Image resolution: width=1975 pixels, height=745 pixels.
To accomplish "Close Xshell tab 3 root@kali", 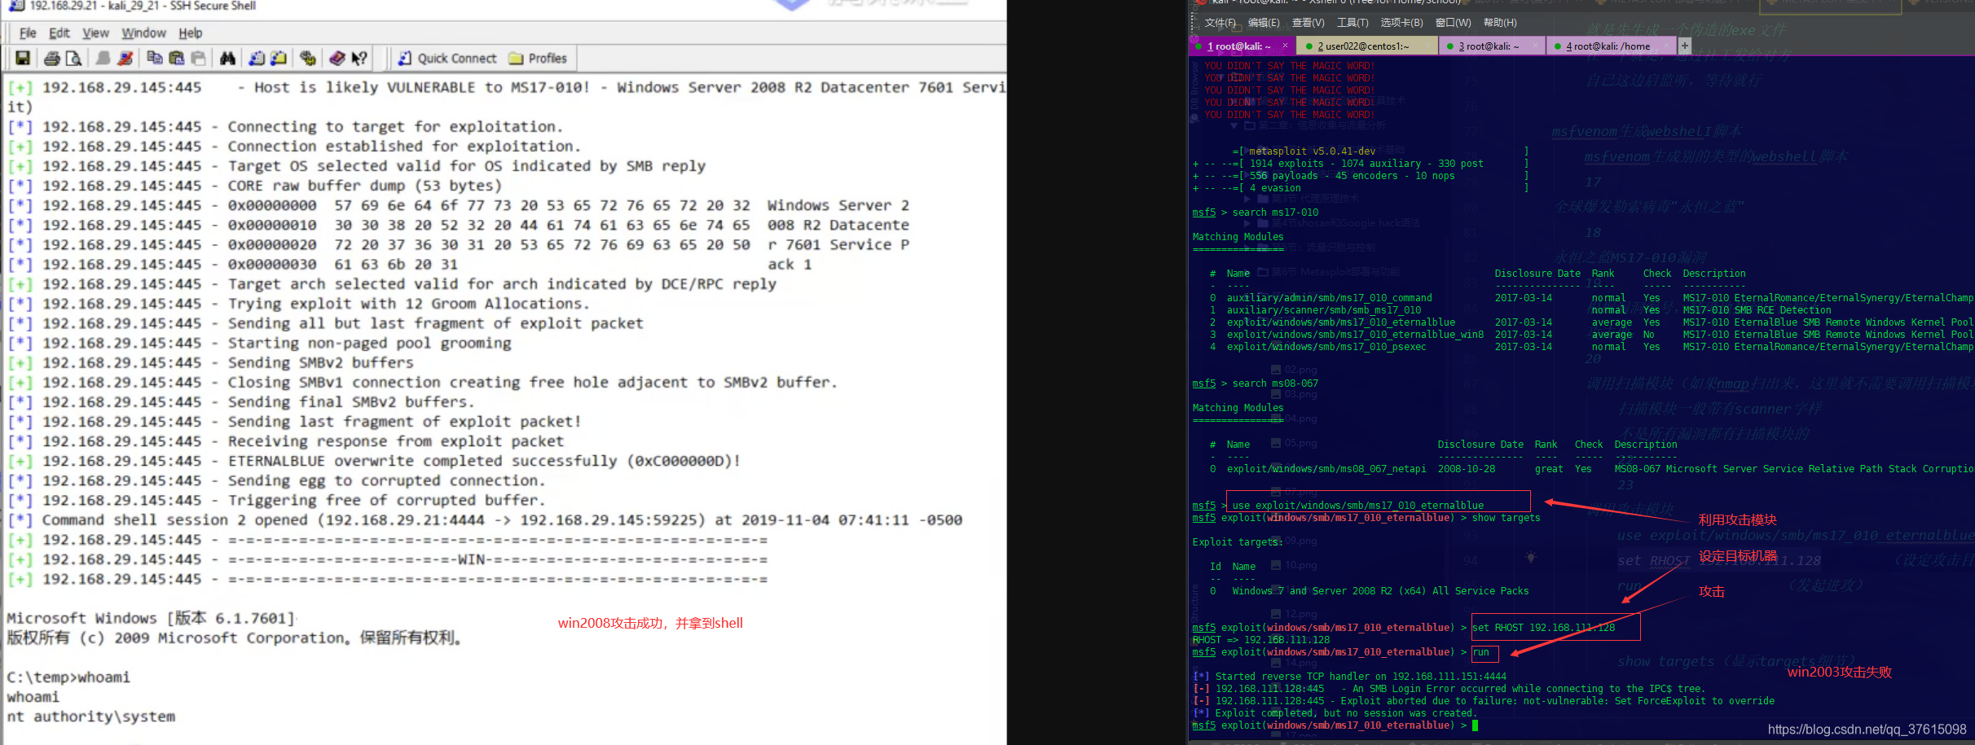I will (x=1535, y=46).
